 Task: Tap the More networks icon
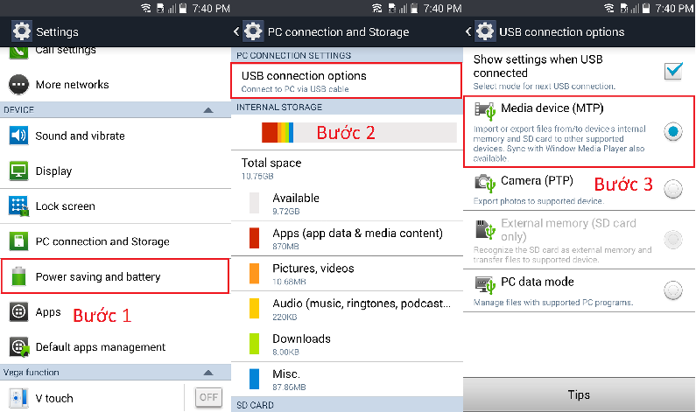point(19,85)
